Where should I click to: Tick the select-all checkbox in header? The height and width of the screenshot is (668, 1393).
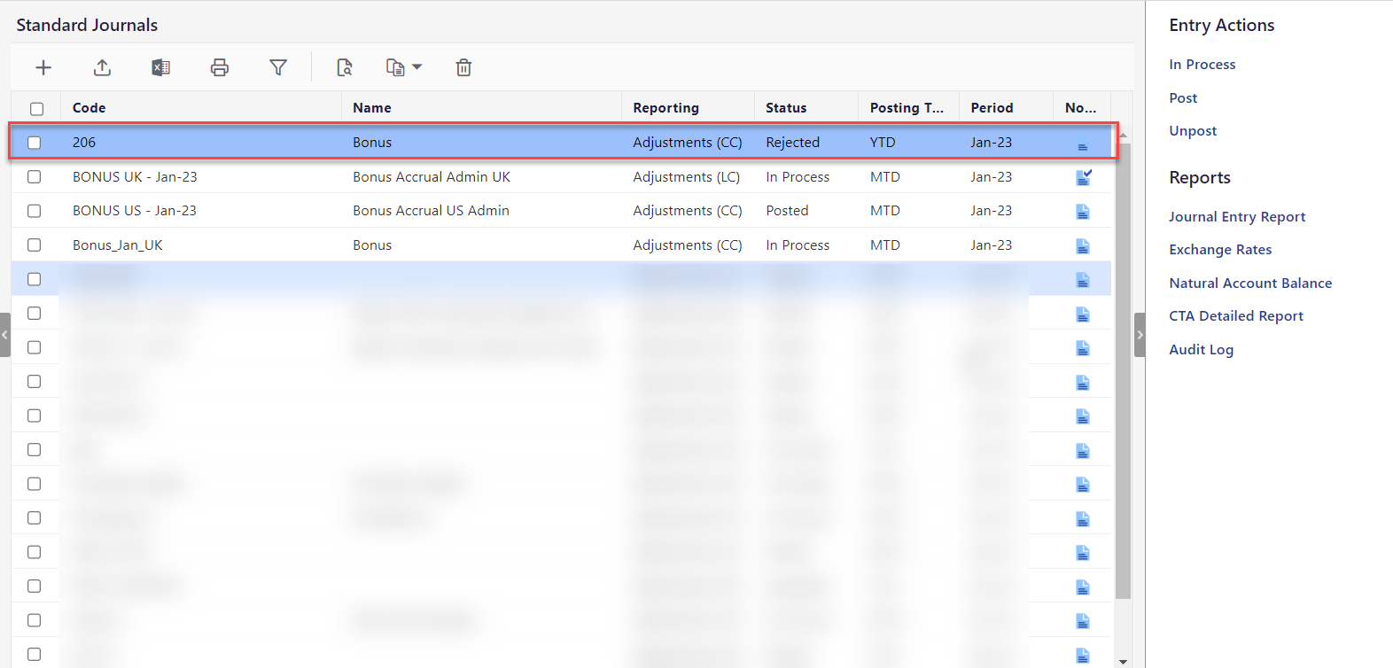coord(36,108)
